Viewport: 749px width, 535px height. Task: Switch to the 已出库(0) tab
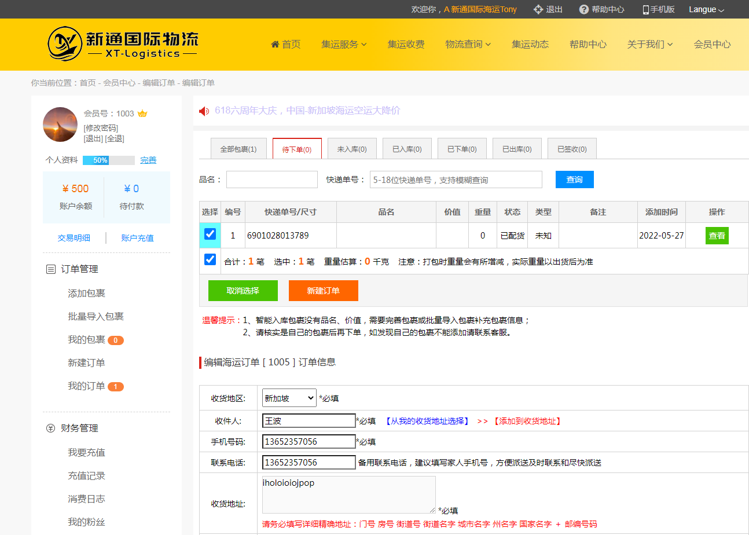(517, 149)
